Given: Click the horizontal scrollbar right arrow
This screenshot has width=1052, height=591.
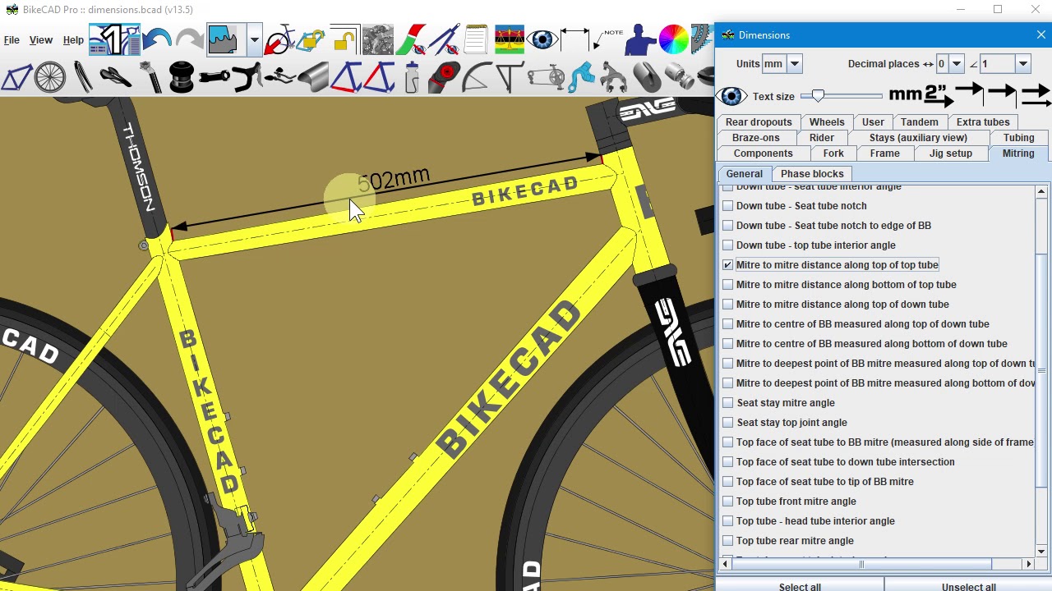Looking at the screenshot, I should coord(1028,564).
